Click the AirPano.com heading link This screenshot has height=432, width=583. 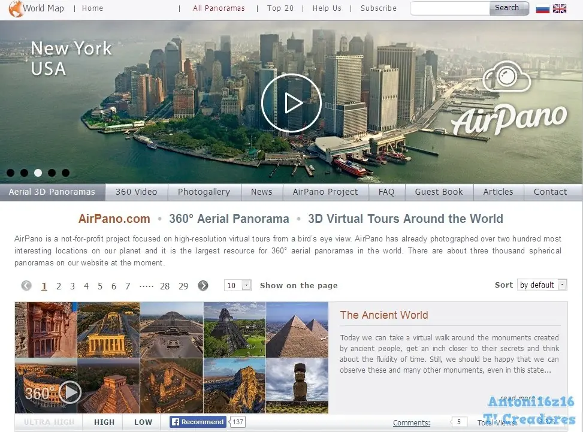pyautogui.click(x=114, y=219)
